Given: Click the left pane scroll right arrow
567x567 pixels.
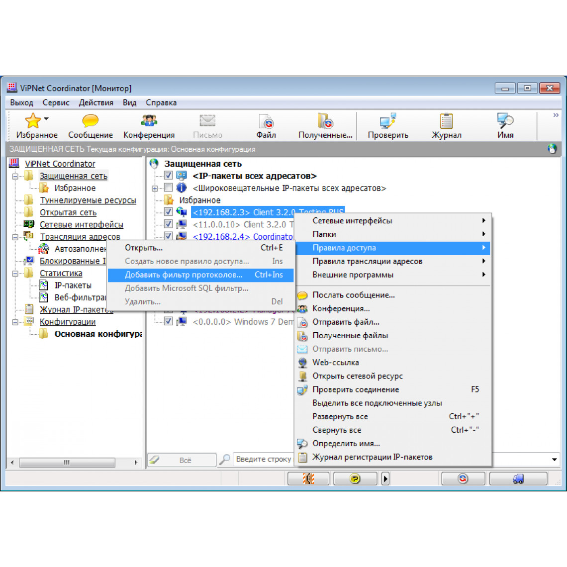Looking at the screenshot, I should tap(136, 462).
